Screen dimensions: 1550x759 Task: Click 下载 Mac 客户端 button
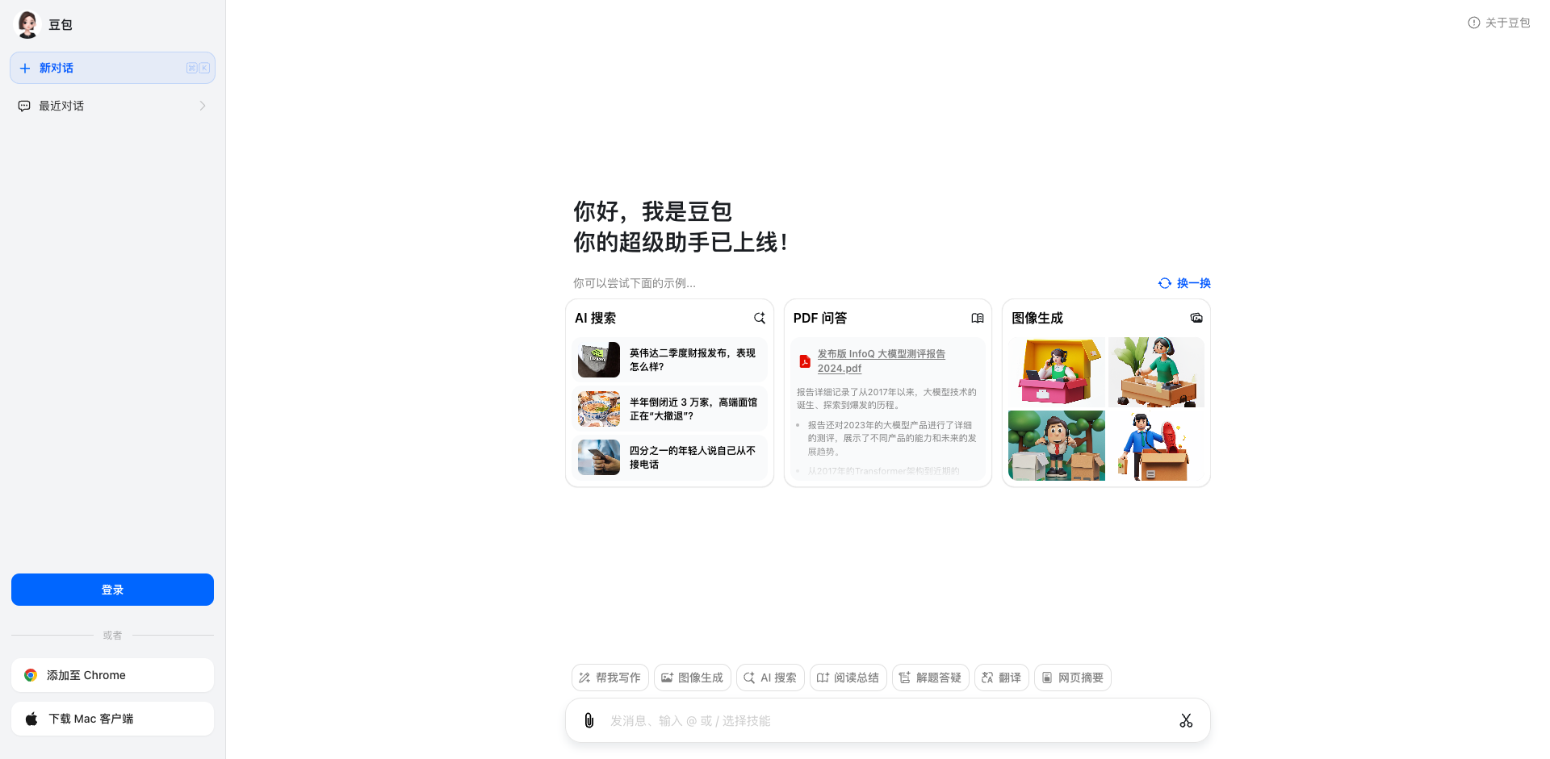click(112, 719)
